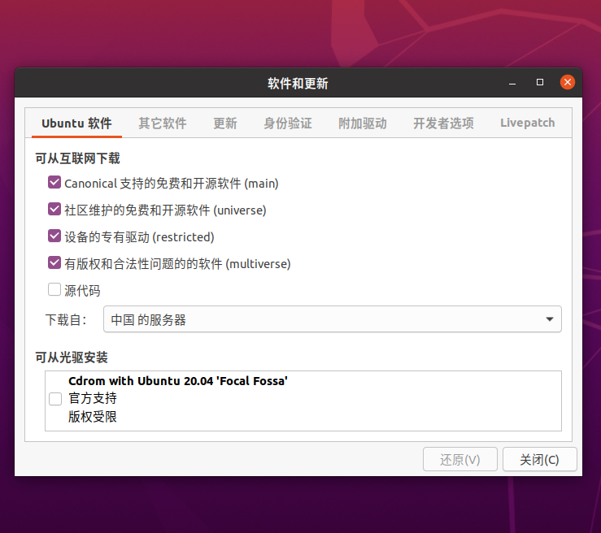Click the 下载自: label
This screenshot has width=601, height=533.
(67, 320)
